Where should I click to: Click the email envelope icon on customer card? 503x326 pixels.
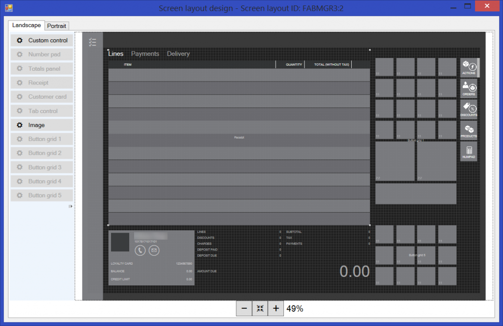point(153,251)
